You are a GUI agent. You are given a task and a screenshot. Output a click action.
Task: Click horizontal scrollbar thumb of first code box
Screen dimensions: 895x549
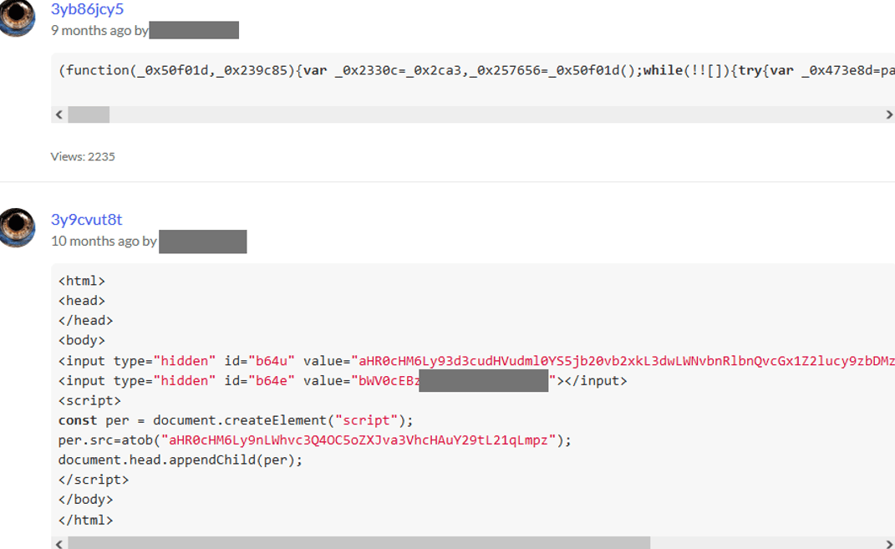[x=89, y=114]
